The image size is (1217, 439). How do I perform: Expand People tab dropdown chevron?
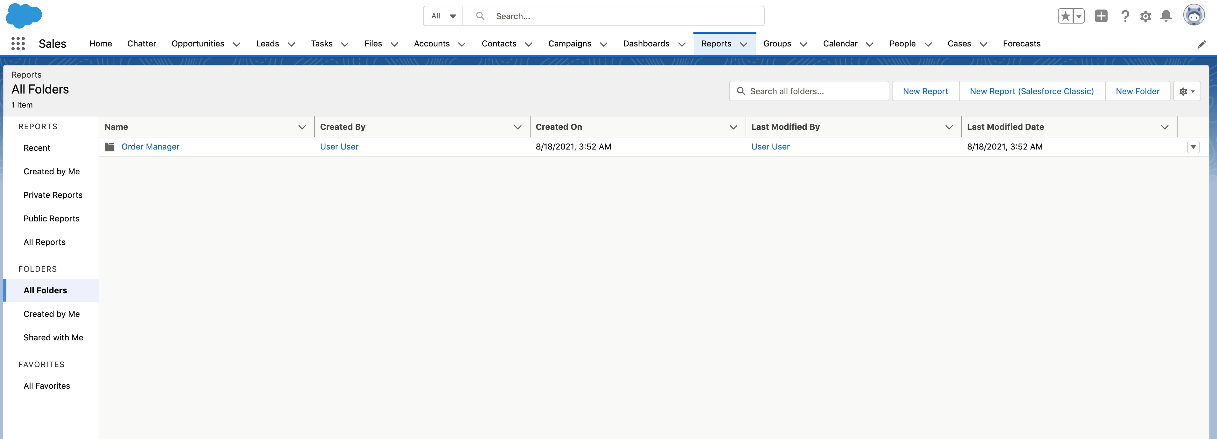928,44
